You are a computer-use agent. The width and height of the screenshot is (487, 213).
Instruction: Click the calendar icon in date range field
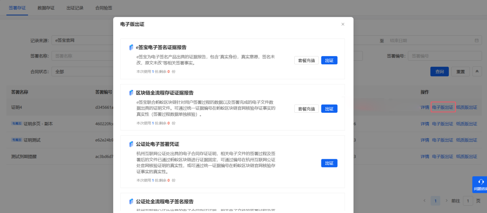(x=476, y=40)
